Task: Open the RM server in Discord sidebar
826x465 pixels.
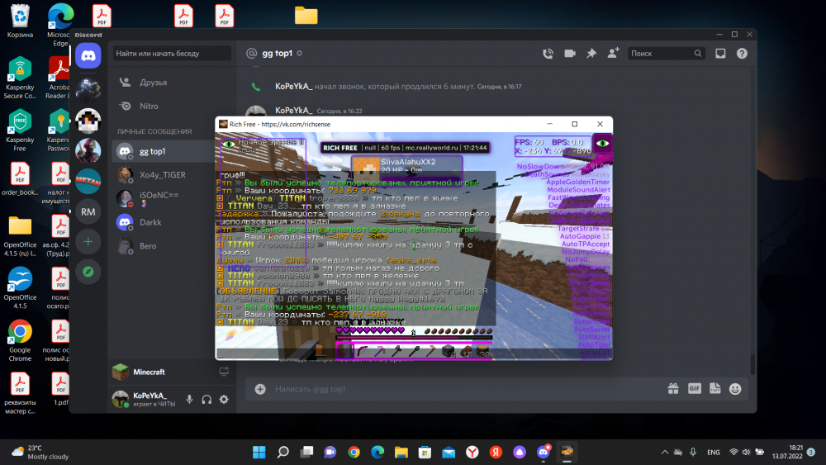Action: pyautogui.click(x=88, y=211)
